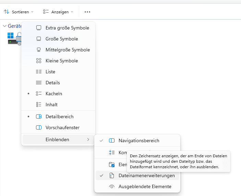Click the Inhalt layout icon

click(39, 105)
